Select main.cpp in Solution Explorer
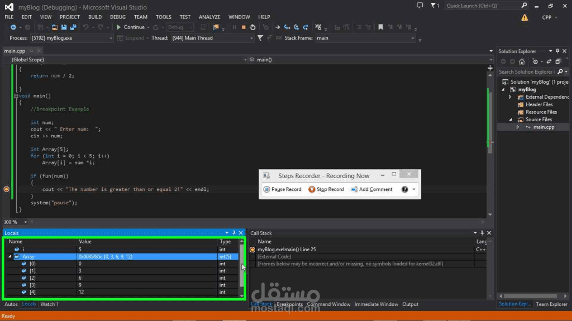572x321 pixels. pyautogui.click(x=544, y=127)
